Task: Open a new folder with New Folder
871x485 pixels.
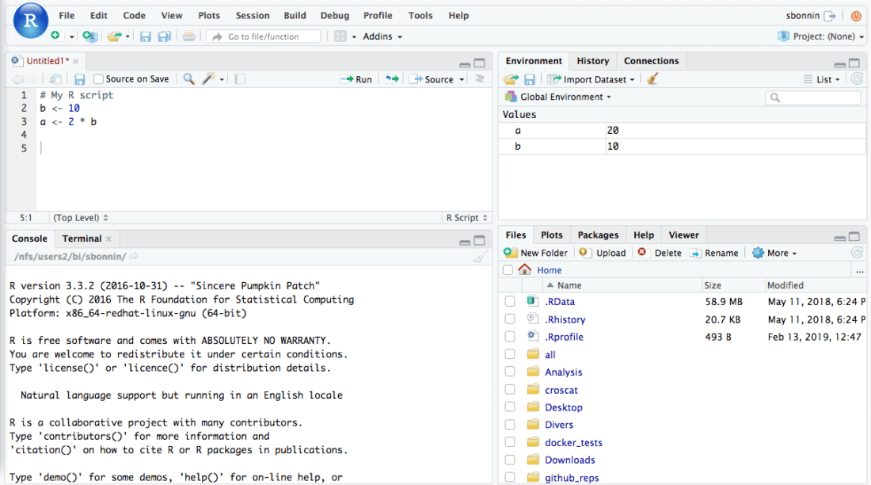Action: tap(536, 252)
